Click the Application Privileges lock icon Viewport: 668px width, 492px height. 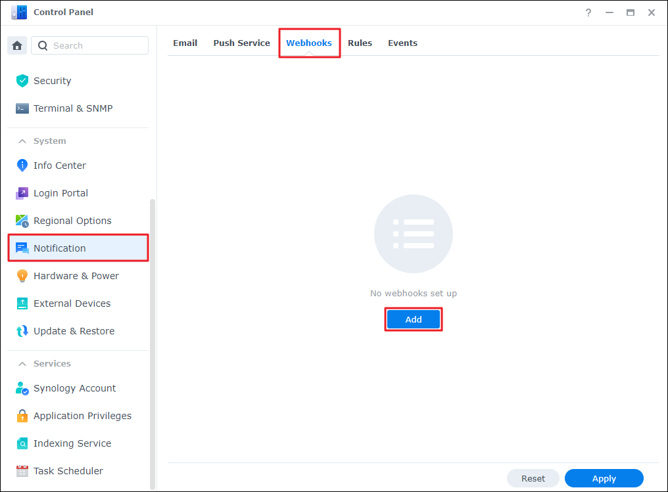pyautogui.click(x=22, y=416)
